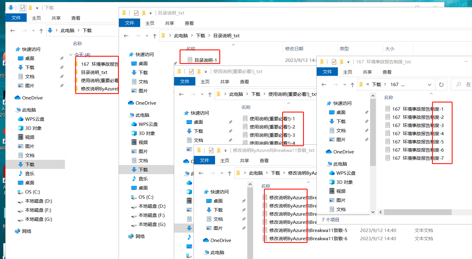Go back in the 目录说明_txt window
Image resolution: width=472 pixels, height=259 pixels.
coord(126,36)
